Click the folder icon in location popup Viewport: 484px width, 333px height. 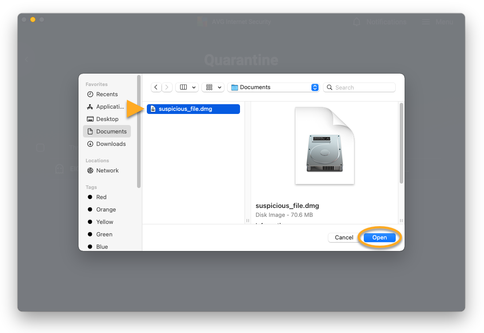235,87
